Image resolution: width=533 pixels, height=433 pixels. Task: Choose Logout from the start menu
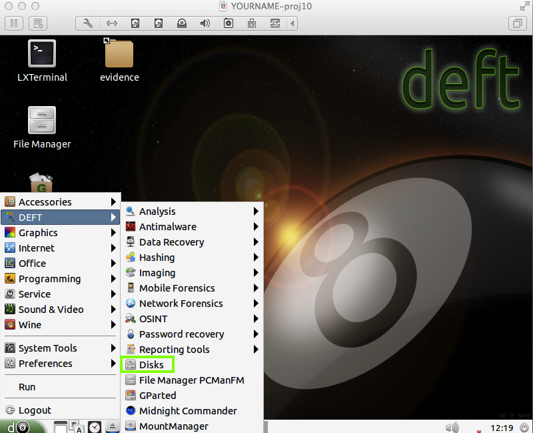click(x=35, y=410)
